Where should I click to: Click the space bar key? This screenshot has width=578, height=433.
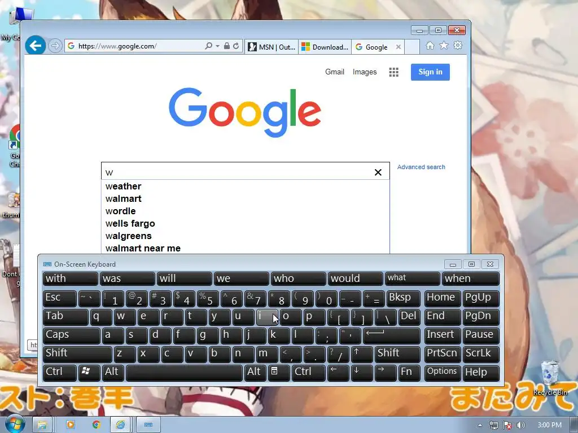point(185,373)
